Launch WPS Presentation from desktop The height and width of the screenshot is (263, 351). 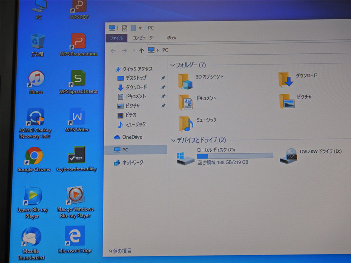coord(78,44)
